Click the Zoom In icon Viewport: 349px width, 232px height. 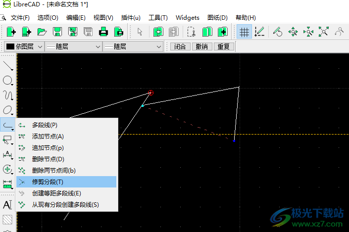click(293, 32)
